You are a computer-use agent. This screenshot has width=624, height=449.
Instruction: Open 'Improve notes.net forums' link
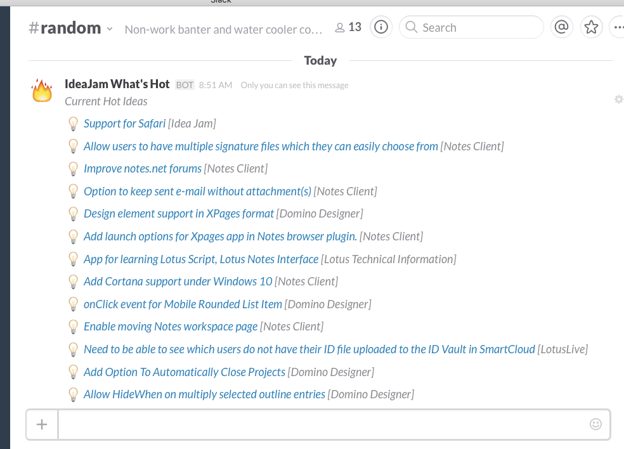tap(143, 169)
